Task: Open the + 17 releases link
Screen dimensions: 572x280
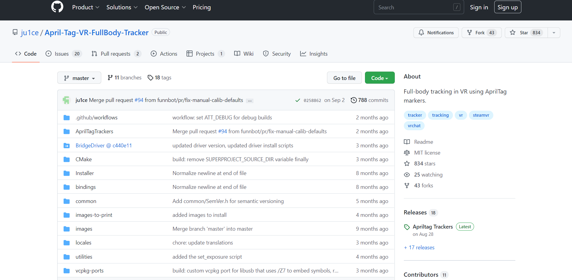Action: point(419,248)
